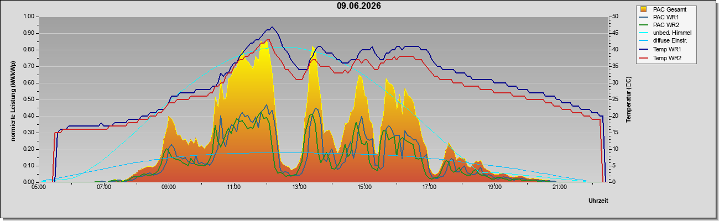The width and height of the screenshot is (719, 221).
Task: Click the 0.60 value on the power axis
Action: (x=28, y=83)
